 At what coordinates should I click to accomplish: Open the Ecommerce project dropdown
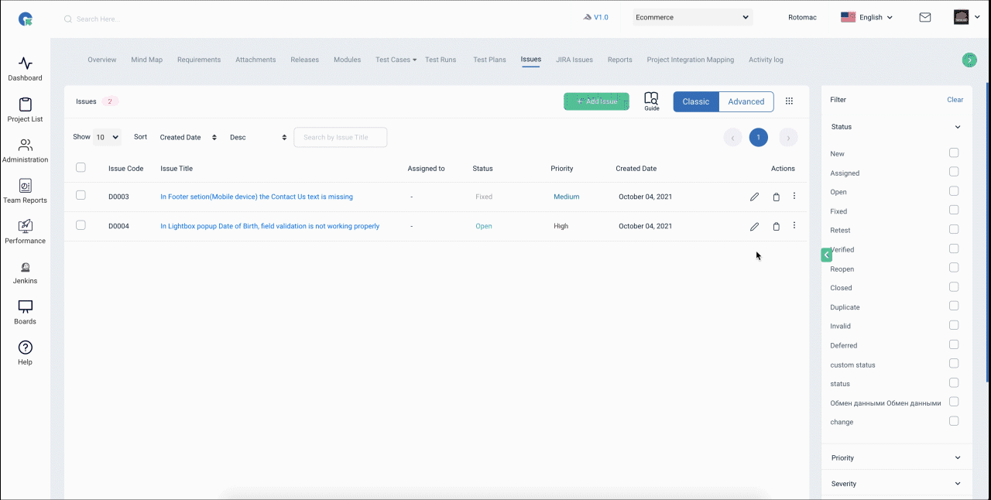pyautogui.click(x=693, y=17)
